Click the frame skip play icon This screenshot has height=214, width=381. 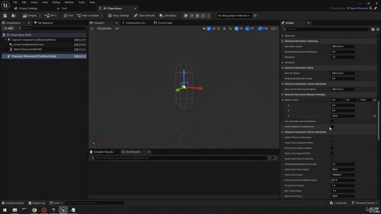pos(192,15)
